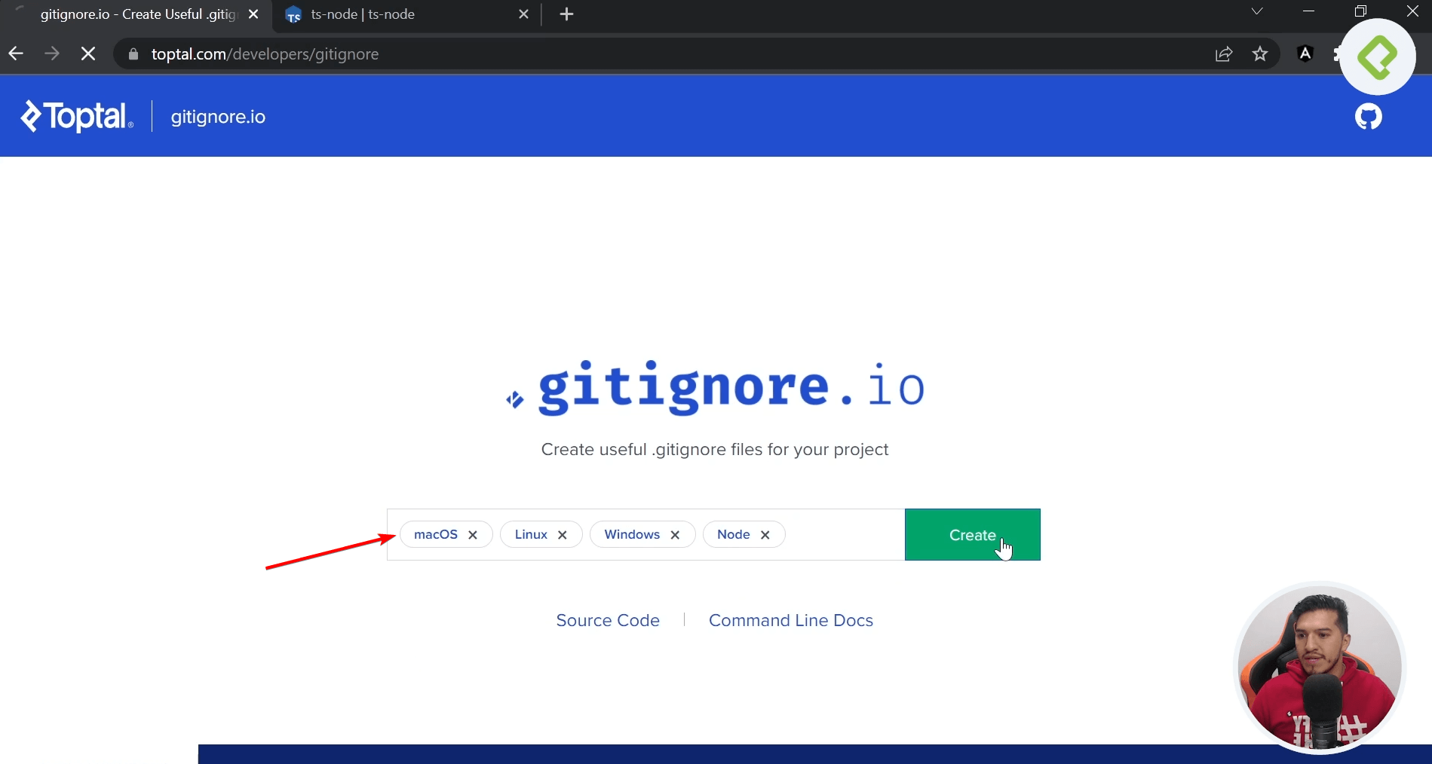Remove the Linux tag
This screenshot has width=1432, height=764.
[563, 535]
